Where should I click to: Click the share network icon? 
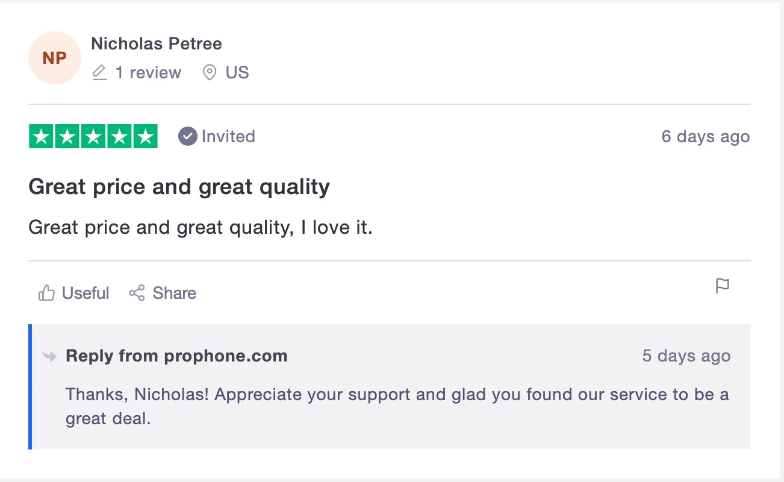coord(137,293)
